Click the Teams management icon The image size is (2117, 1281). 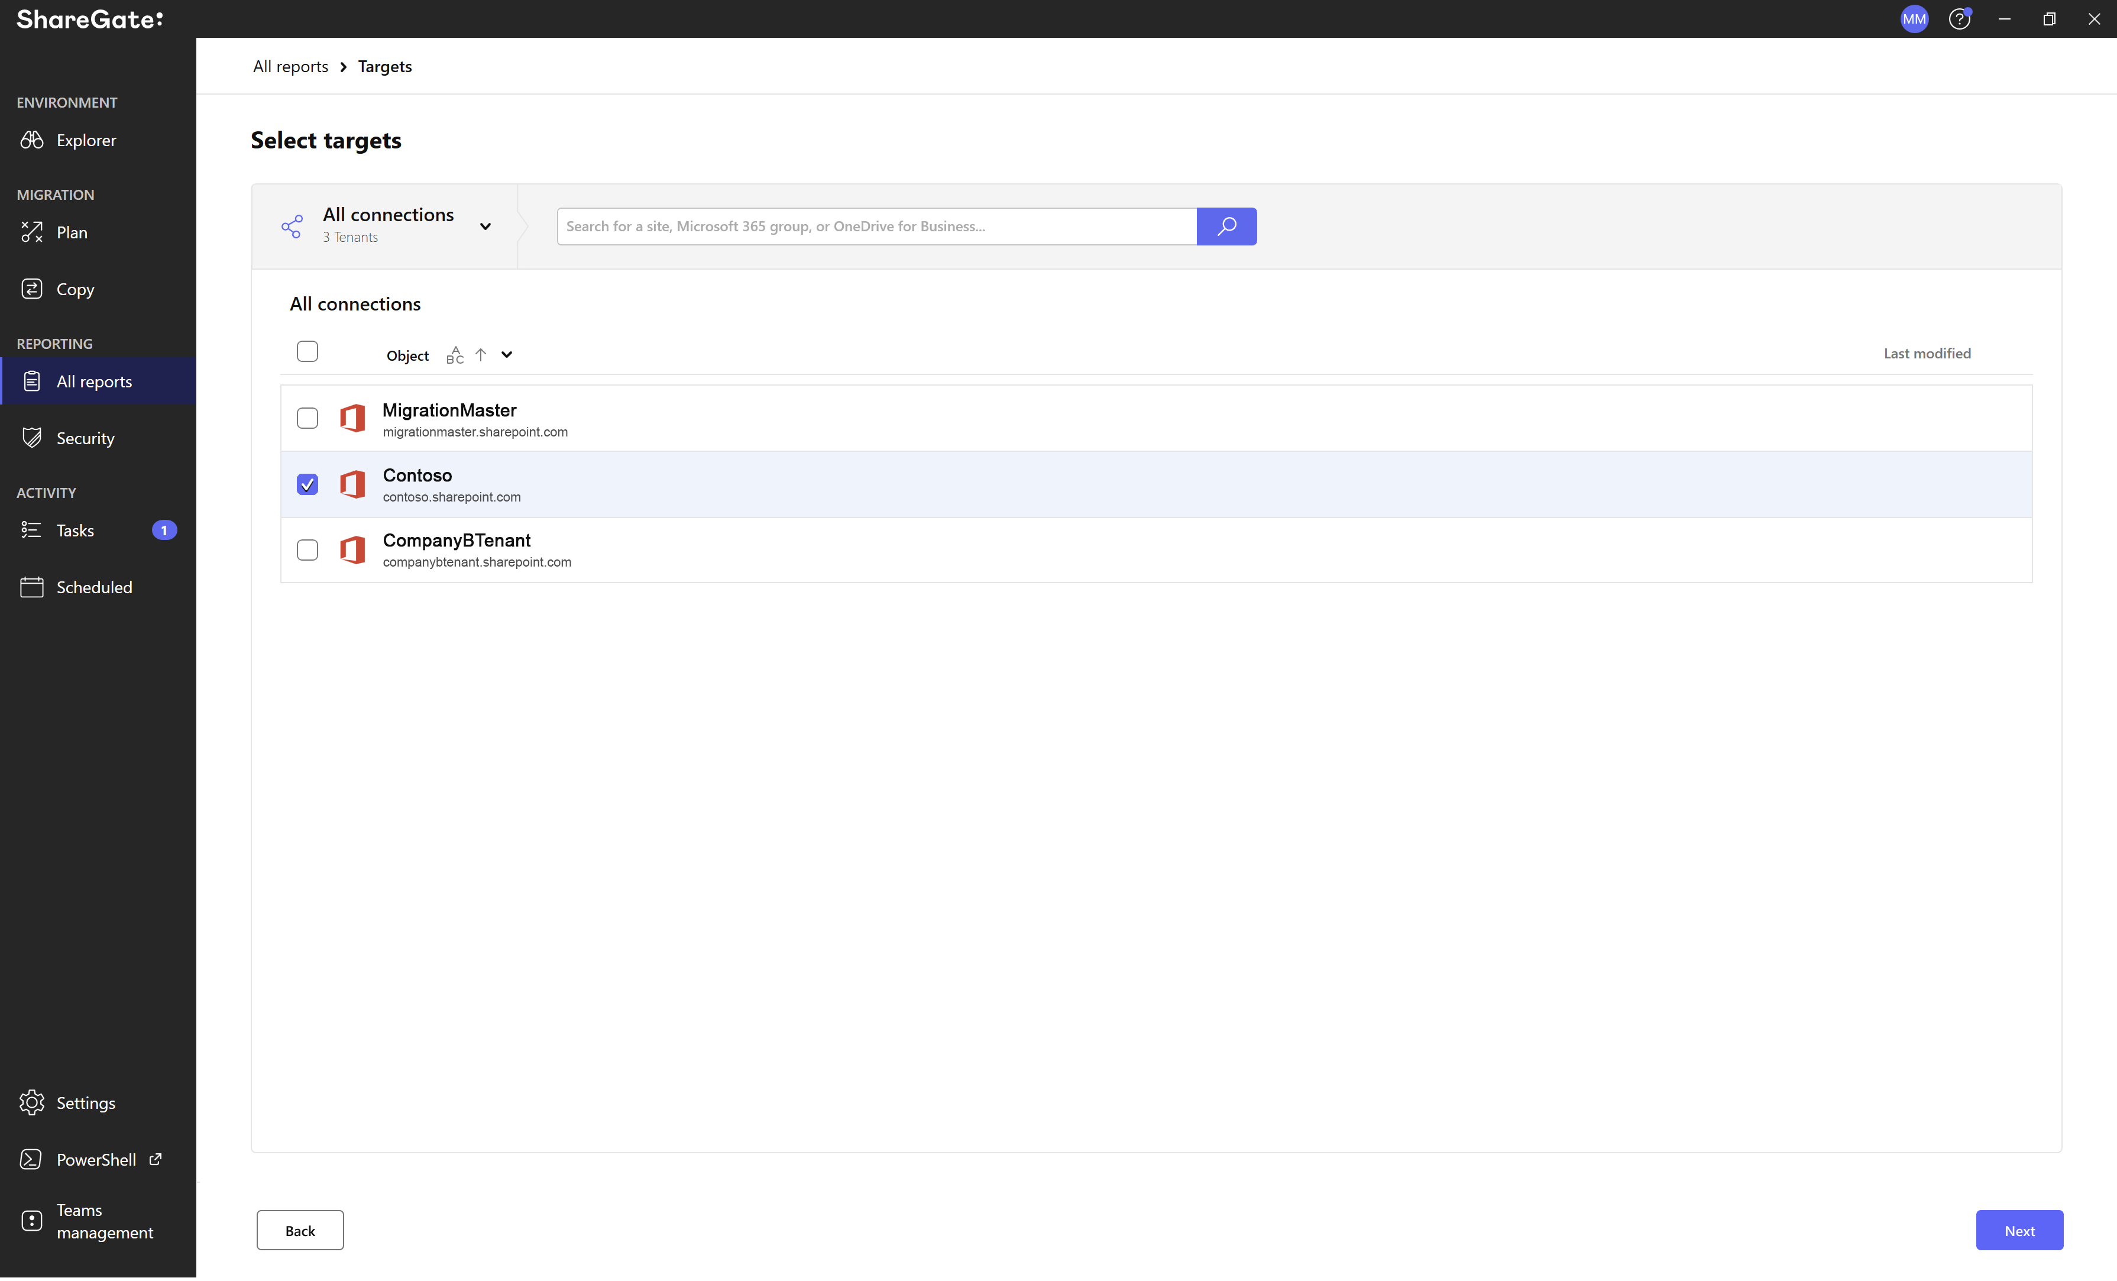point(32,1221)
